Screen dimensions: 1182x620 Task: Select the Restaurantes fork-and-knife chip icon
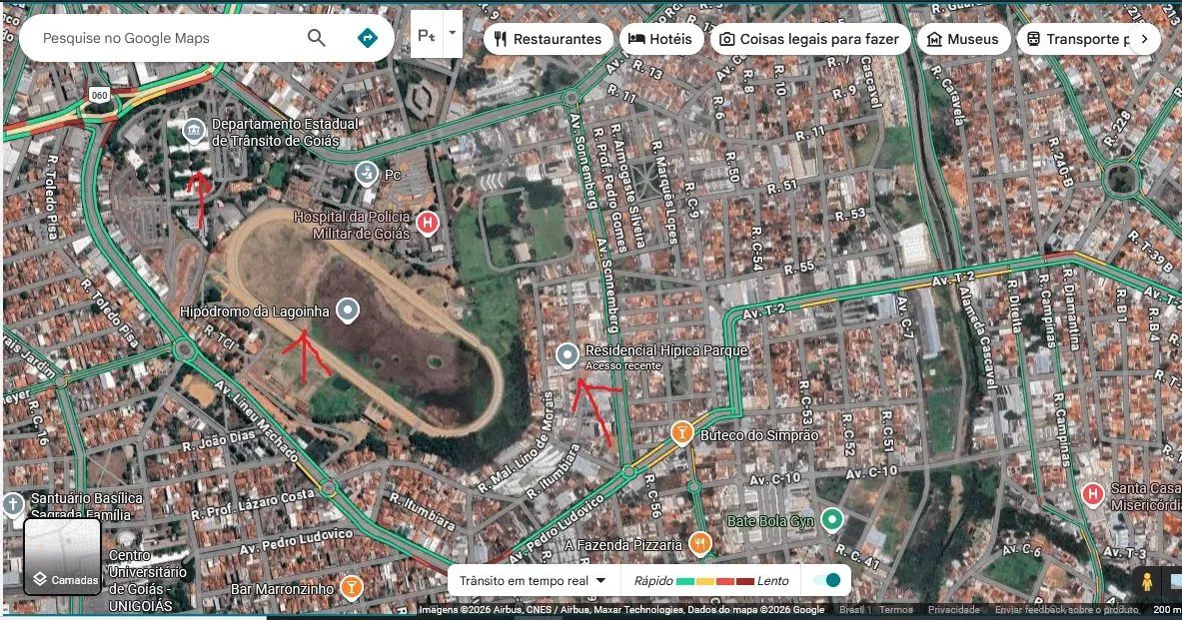coord(501,39)
